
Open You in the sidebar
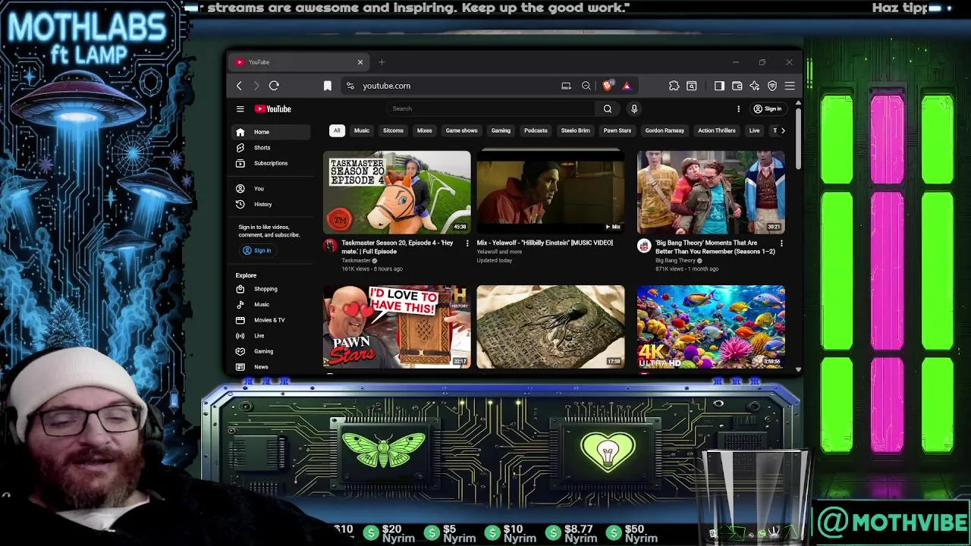[x=271, y=189]
